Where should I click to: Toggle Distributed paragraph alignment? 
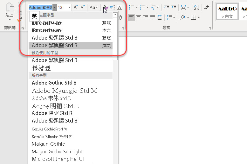pos(160,17)
